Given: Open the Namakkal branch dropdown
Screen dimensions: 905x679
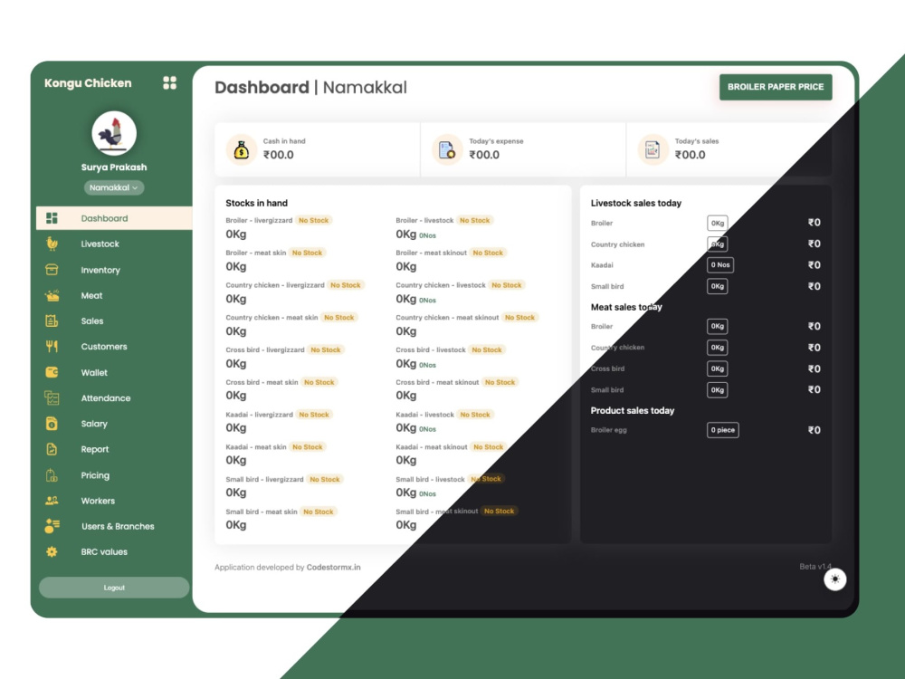Looking at the screenshot, I should 114,187.
